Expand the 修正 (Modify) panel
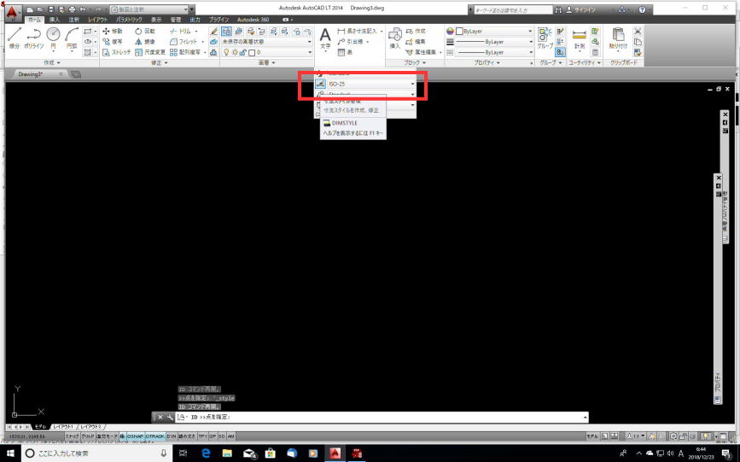 (159, 63)
